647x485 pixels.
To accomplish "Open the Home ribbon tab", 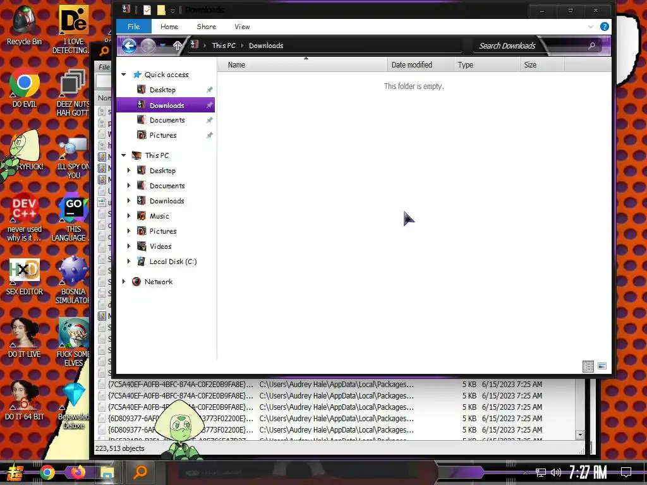I will pos(169,27).
